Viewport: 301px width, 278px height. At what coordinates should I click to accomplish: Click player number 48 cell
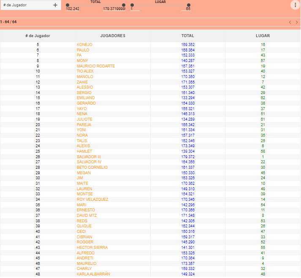[38, 274]
